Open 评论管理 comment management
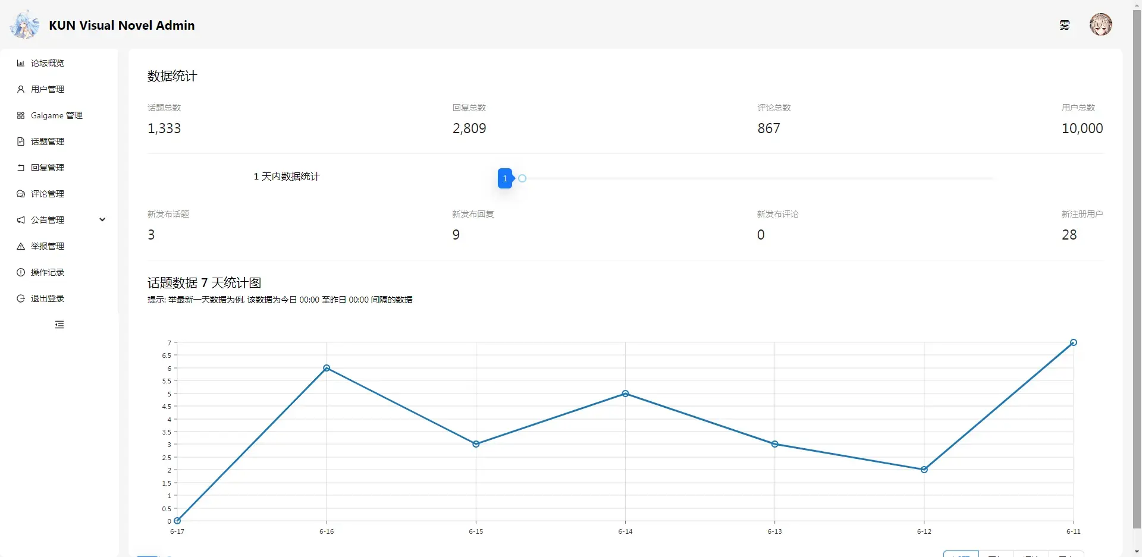The width and height of the screenshot is (1142, 557). [59, 194]
